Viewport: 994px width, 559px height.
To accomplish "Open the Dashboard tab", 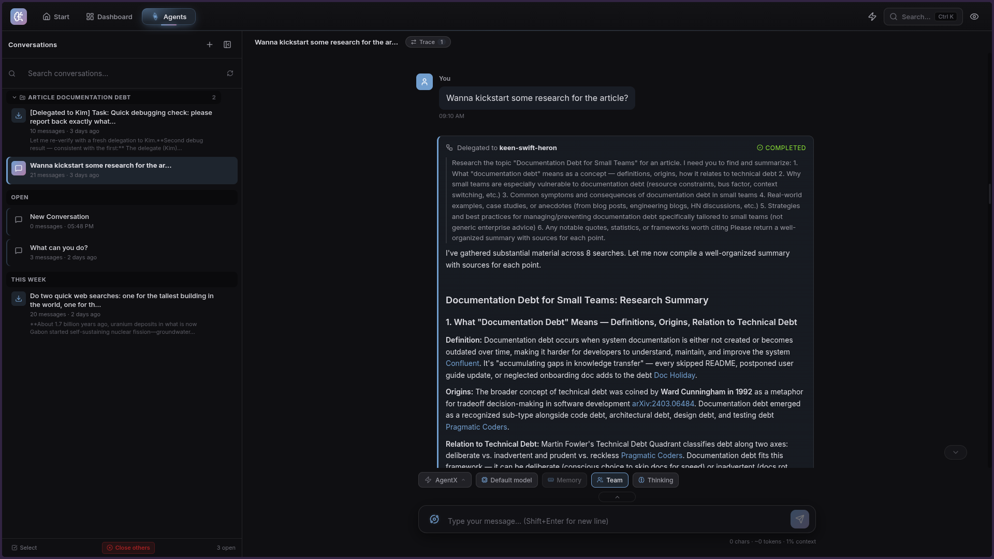I will pos(109,17).
